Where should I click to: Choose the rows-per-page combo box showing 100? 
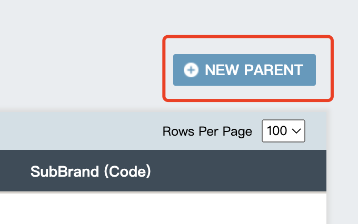click(283, 131)
